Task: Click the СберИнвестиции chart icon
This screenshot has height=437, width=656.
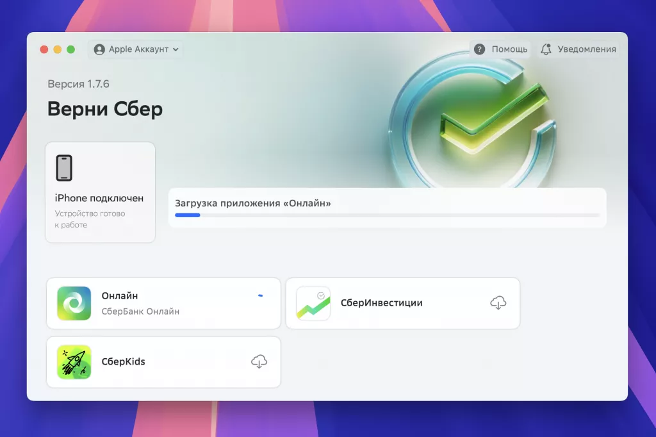Action: [313, 302]
